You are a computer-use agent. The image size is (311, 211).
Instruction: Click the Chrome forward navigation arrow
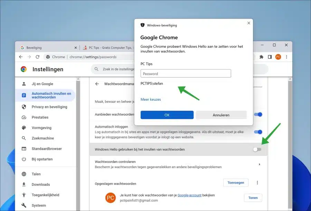click(29, 57)
